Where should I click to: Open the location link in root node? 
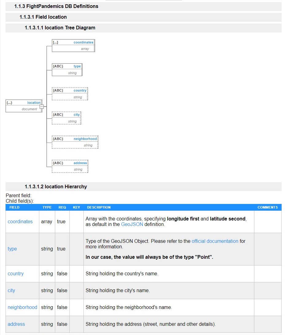34,103
